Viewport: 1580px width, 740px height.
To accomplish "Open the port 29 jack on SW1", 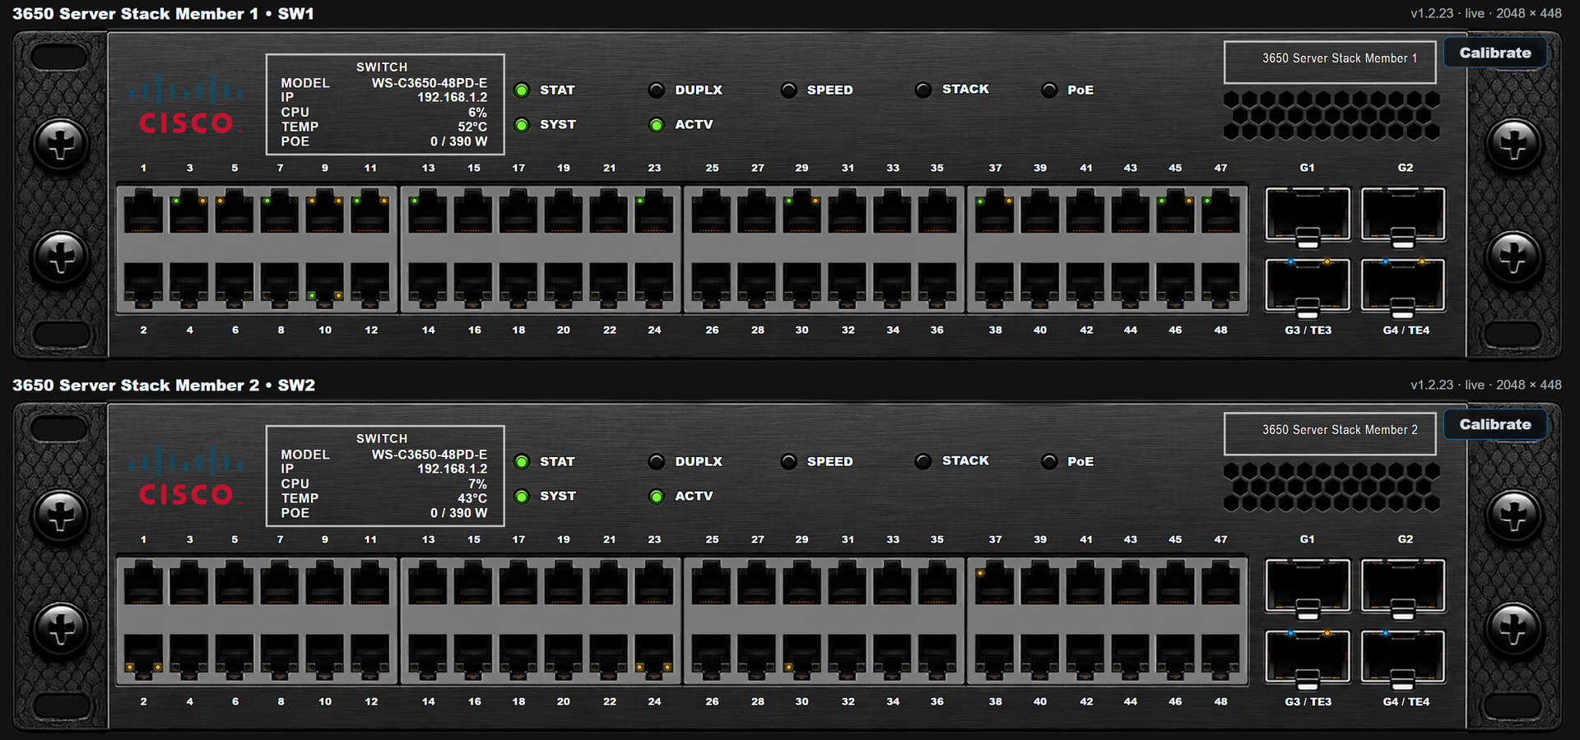I will pos(802,212).
